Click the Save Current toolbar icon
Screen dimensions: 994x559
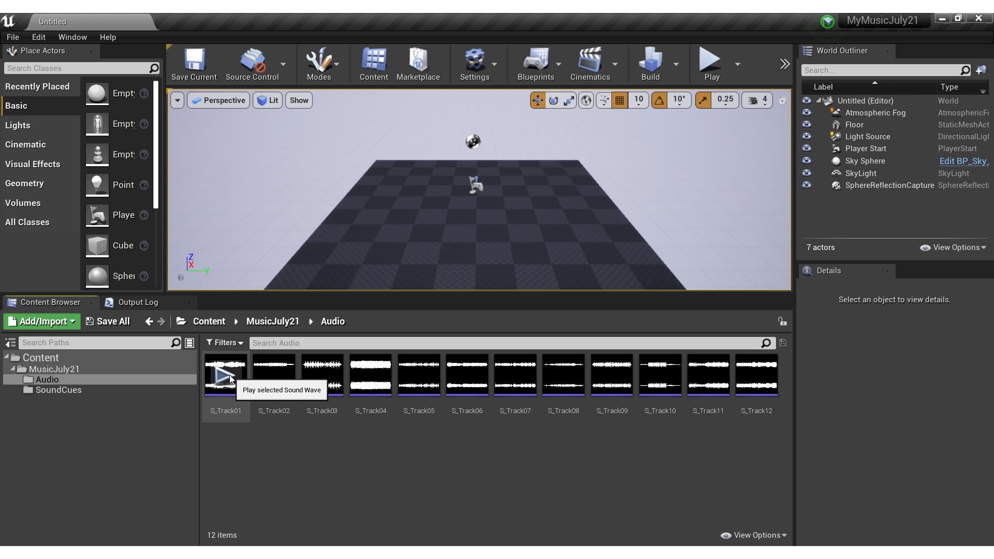coord(194,64)
